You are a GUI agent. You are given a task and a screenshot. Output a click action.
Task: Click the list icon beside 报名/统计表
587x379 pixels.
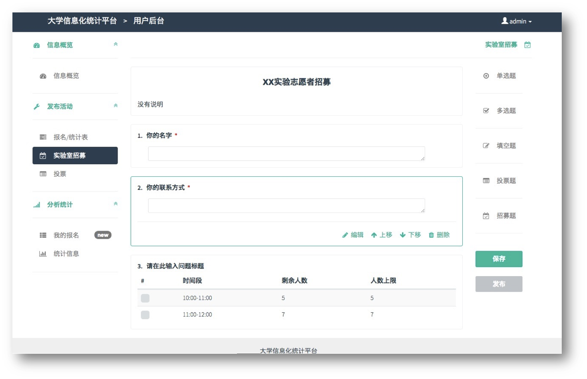click(43, 137)
